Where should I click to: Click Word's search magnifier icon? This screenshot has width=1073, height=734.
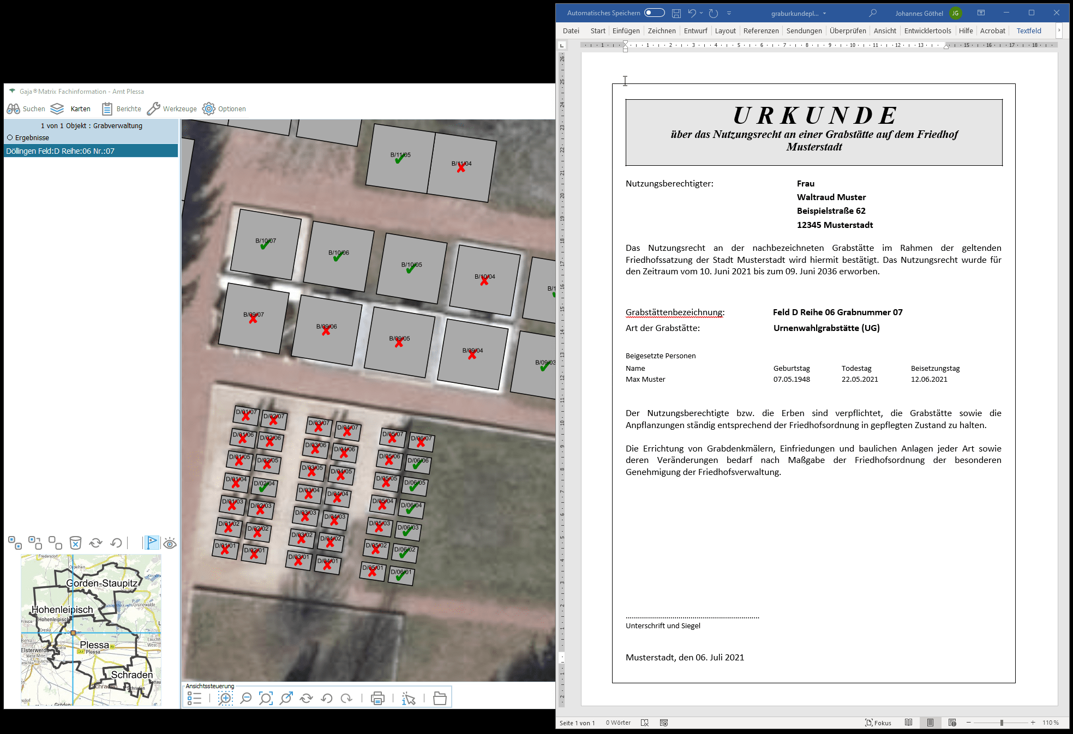[x=873, y=13]
